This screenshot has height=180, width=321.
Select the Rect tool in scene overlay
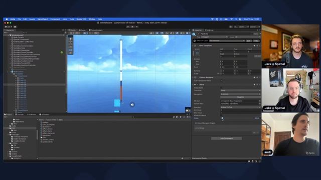71,50
